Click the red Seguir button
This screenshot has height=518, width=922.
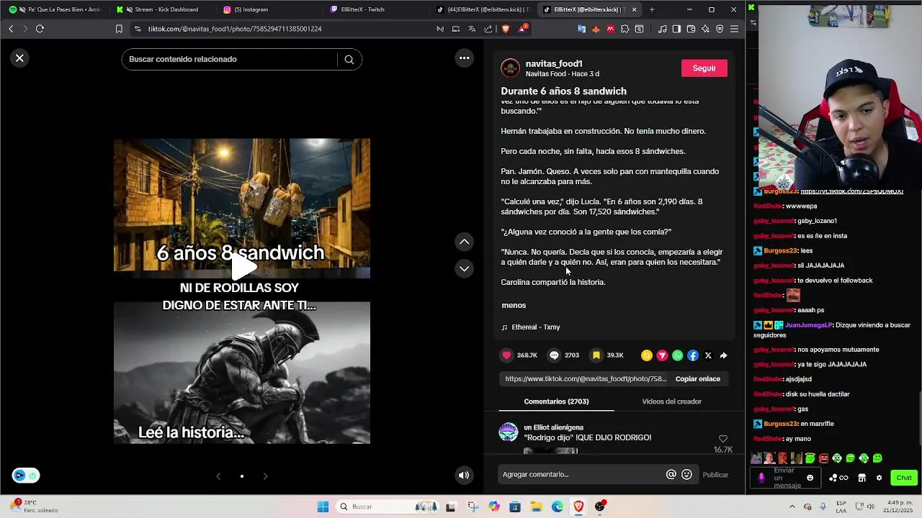pos(704,68)
